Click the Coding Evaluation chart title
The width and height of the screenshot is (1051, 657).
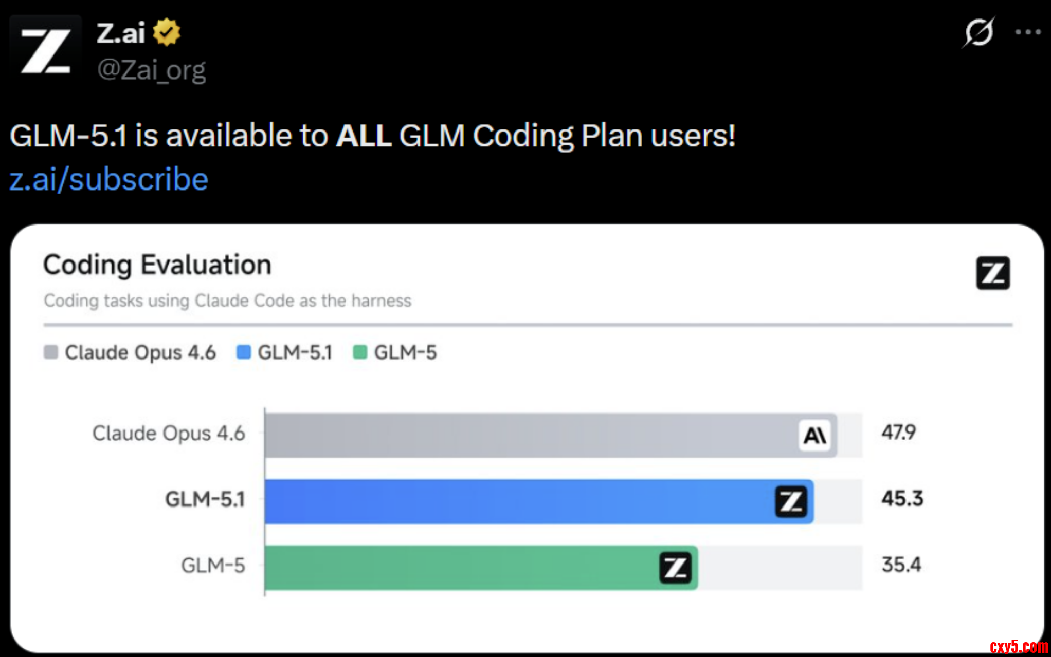click(x=157, y=265)
